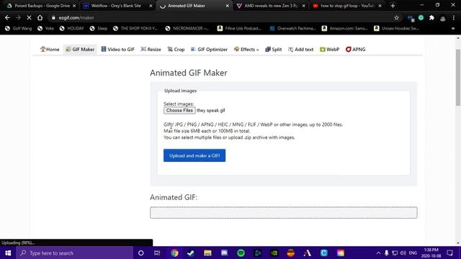Click the ENG language indicator

413,253
